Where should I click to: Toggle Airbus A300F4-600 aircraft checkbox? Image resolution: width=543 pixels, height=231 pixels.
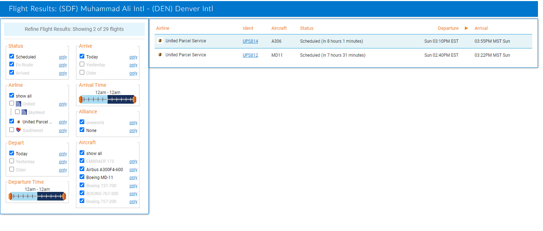tap(82, 169)
